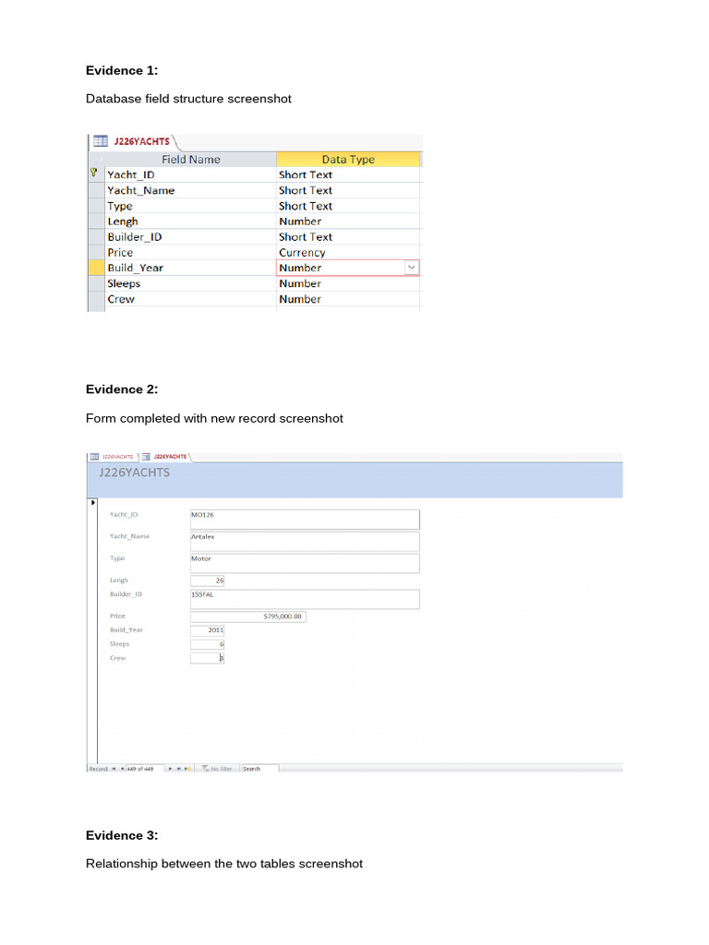
Task: Click the Short Text data type of Builder_ID
Action: pyautogui.click(x=348, y=237)
